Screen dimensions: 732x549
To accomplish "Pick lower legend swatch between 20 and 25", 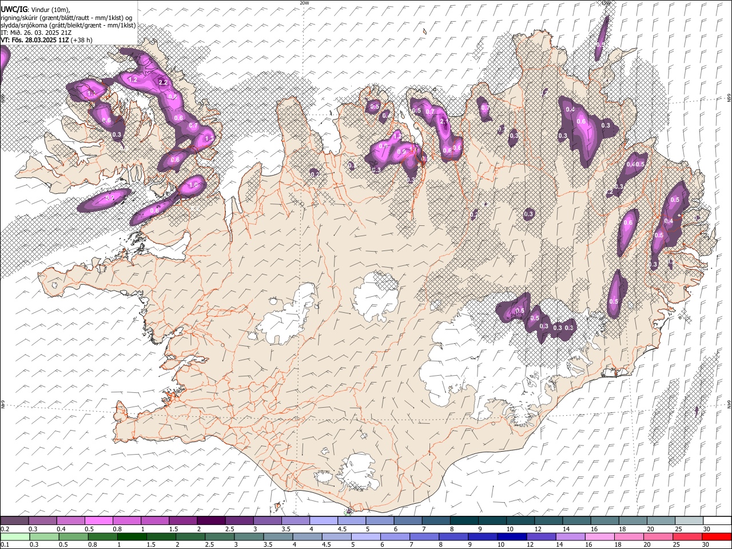I will pos(658,536).
